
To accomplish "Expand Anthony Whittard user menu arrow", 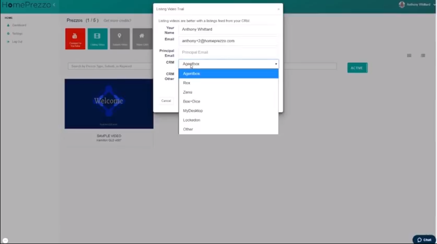I will (434, 4).
